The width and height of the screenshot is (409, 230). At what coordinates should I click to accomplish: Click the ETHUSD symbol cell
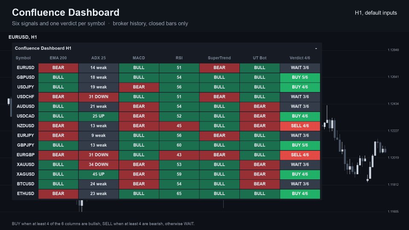[x=25, y=193]
